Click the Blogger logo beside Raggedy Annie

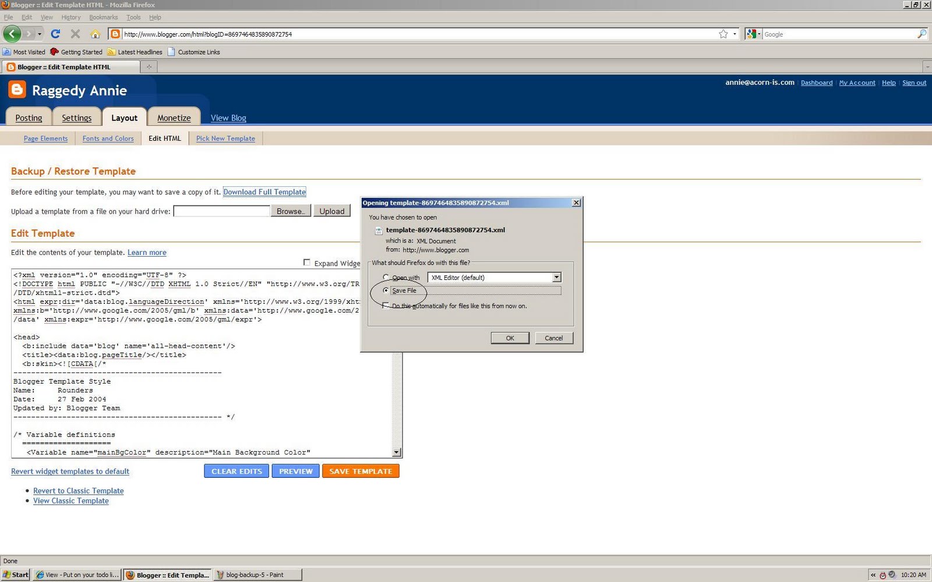17,90
